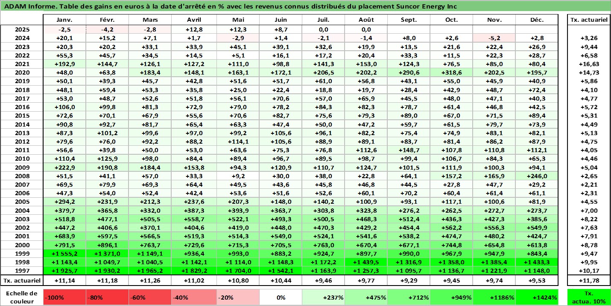This screenshot has height=306, width=611.
Task: Select the 2000 year row label
Action: coord(22,245)
